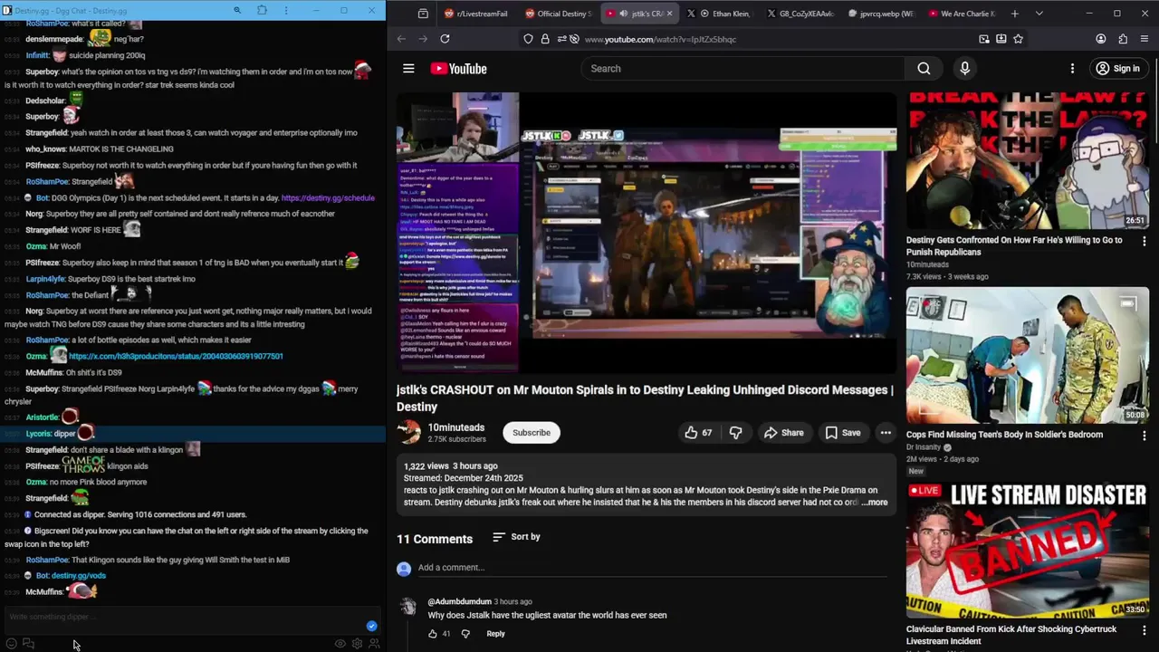
Task: Mute the playing jstlk's CRASHOUT tab audio icon
Action: click(624, 14)
